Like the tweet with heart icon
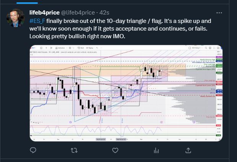 [x=115, y=151]
